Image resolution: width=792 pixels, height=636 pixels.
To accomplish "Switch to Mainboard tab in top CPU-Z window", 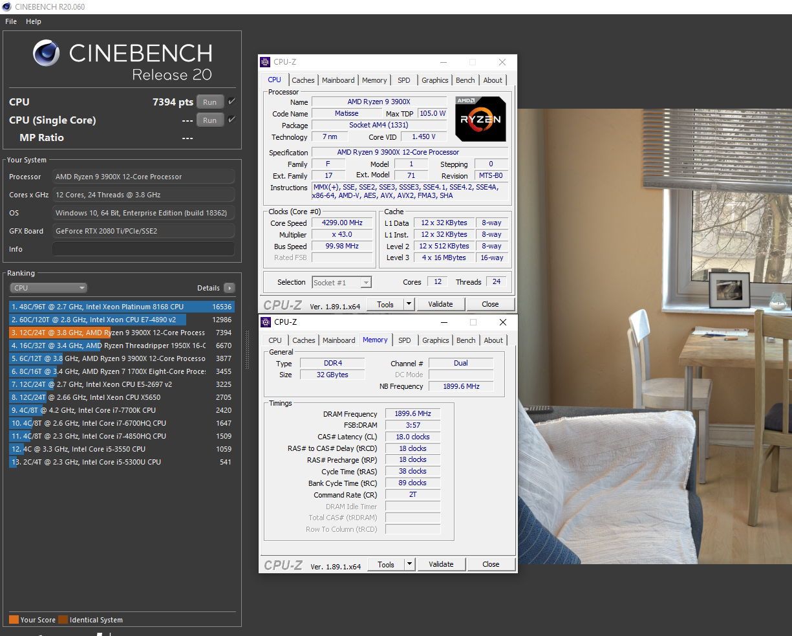I will (x=338, y=80).
